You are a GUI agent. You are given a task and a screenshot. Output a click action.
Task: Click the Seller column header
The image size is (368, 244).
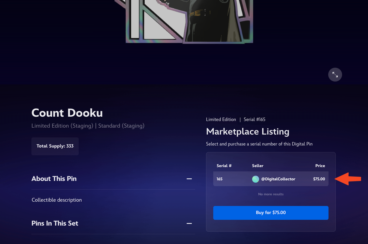(x=258, y=166)
